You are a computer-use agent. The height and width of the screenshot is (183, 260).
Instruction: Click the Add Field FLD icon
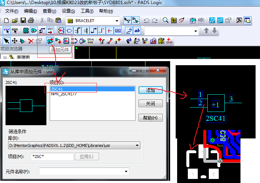coord(169,41)
